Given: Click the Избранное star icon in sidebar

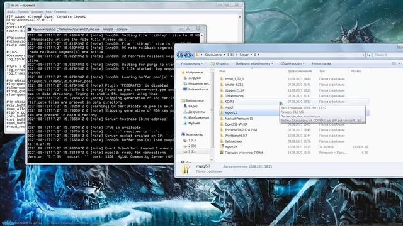Looking at the screenshot, I should (x=183, y=72).
